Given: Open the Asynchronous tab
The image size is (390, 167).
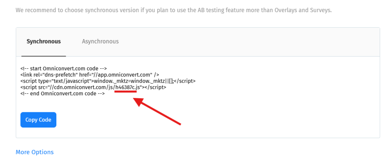Looking at the screenshot, I should (x=100, y=41).
